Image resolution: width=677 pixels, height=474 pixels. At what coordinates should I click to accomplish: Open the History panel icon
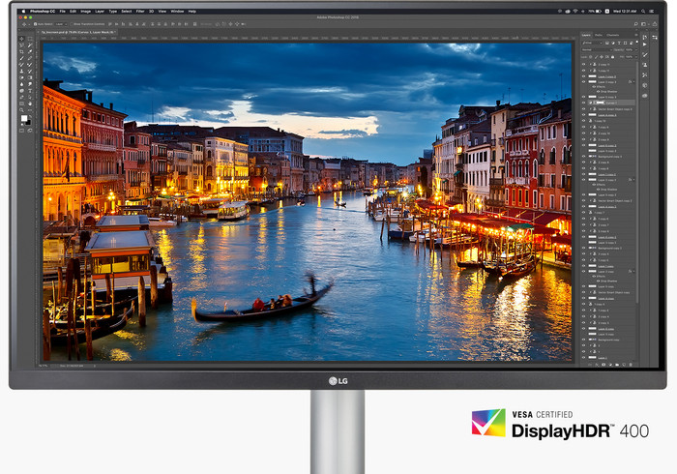[x=645, y=37]
